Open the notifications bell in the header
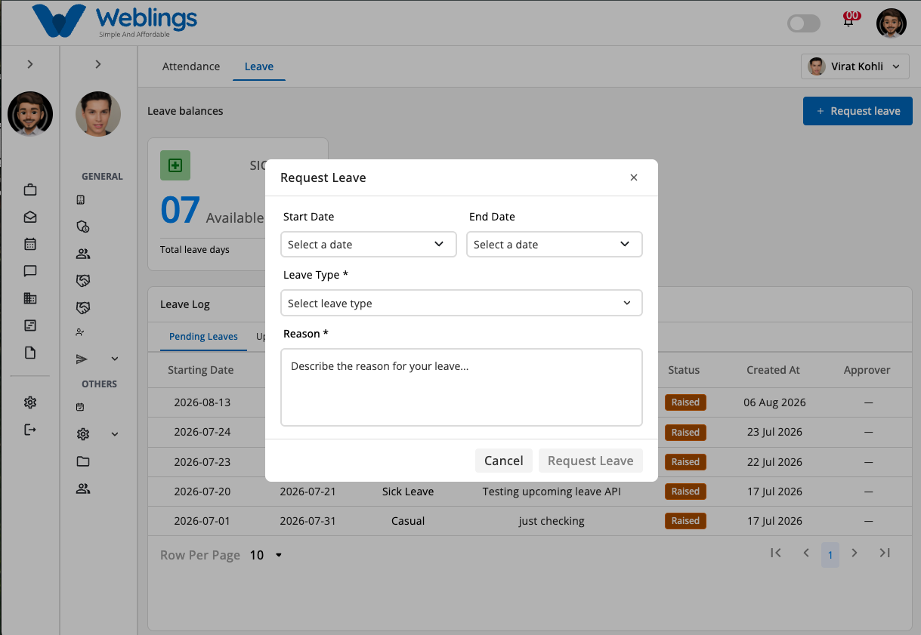The image size is (921, 635). tap(849, 21)
